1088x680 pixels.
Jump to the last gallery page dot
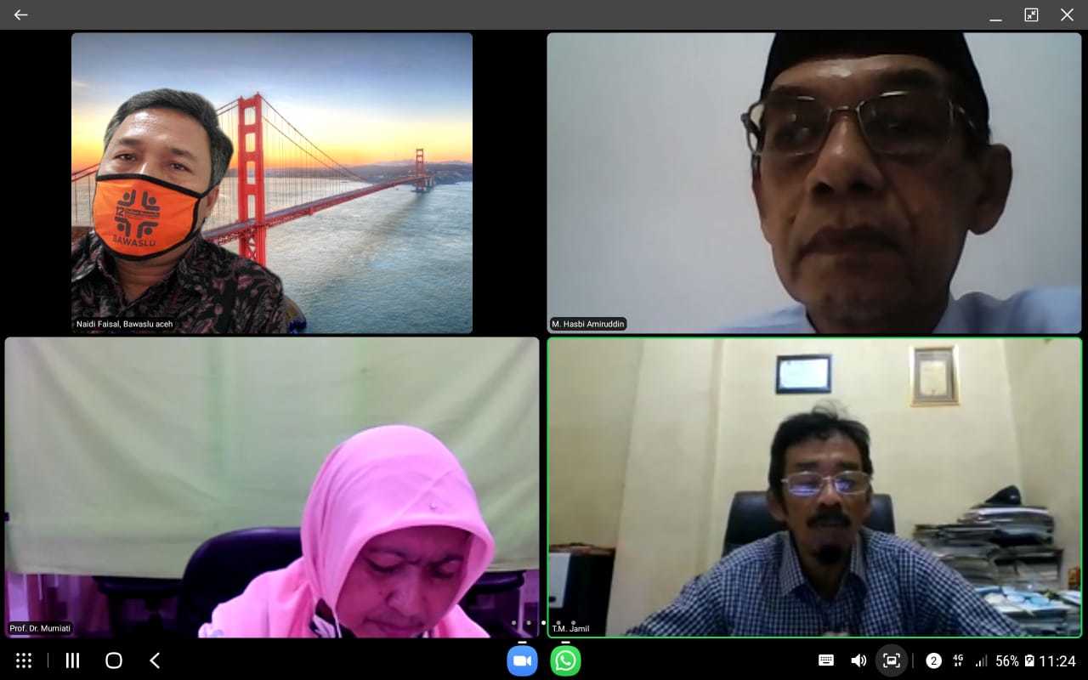pyautogui.click(x=574, y=623)
